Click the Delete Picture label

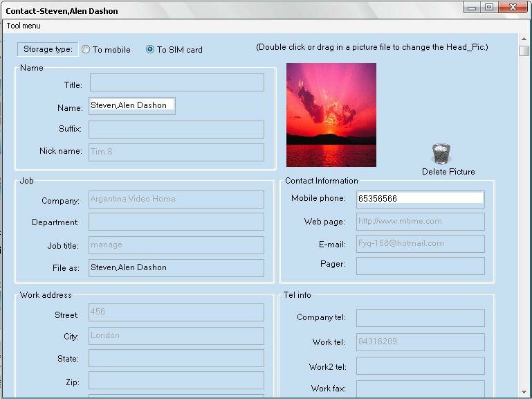(x=448, y=172)
